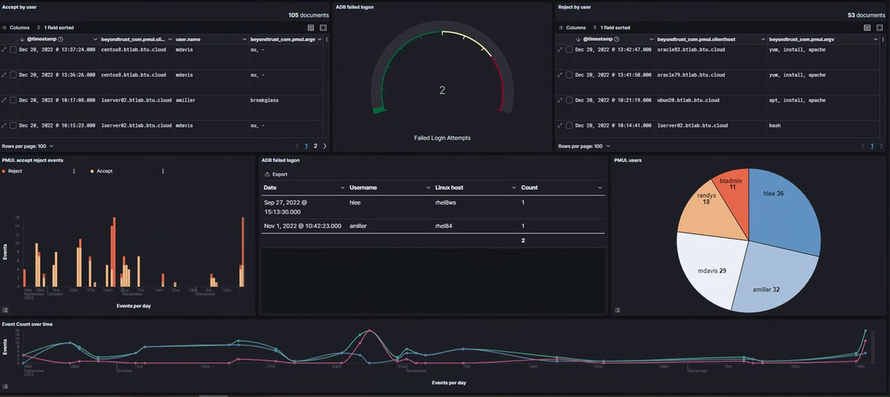Expand the first Accept by user row details
The width and height of the screenshot is (890, 397).
coord(4,50)
